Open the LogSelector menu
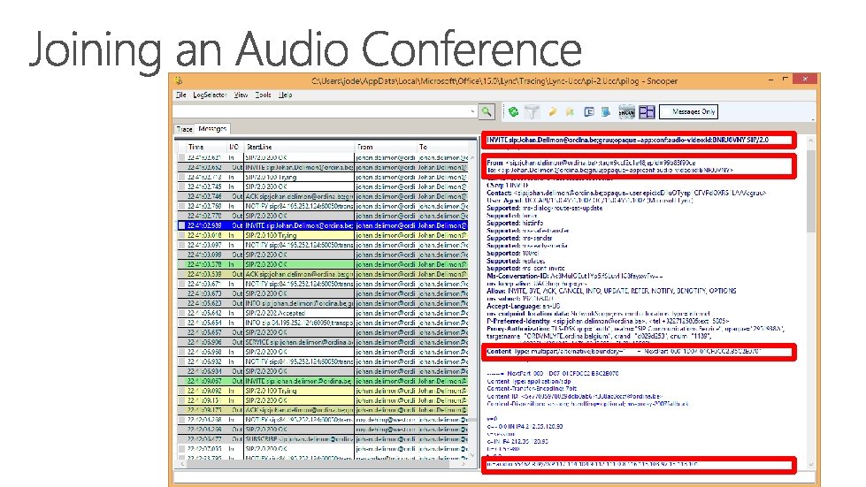 pyautogui.click(x=210, y=95)
